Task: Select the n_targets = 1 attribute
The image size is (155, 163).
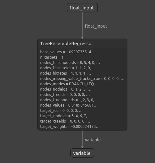Action: point(52,57)
